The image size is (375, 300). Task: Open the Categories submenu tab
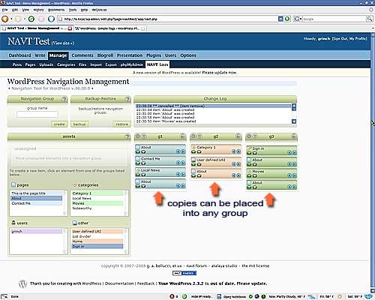66,64
